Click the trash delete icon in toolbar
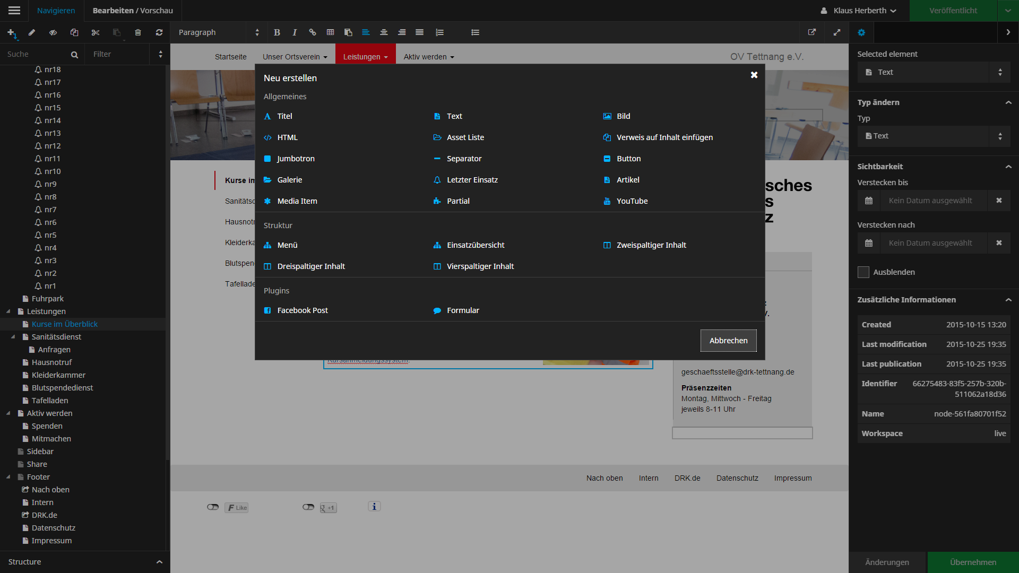This screenshot has width=1019, height=573. click(x=138, y=32)
